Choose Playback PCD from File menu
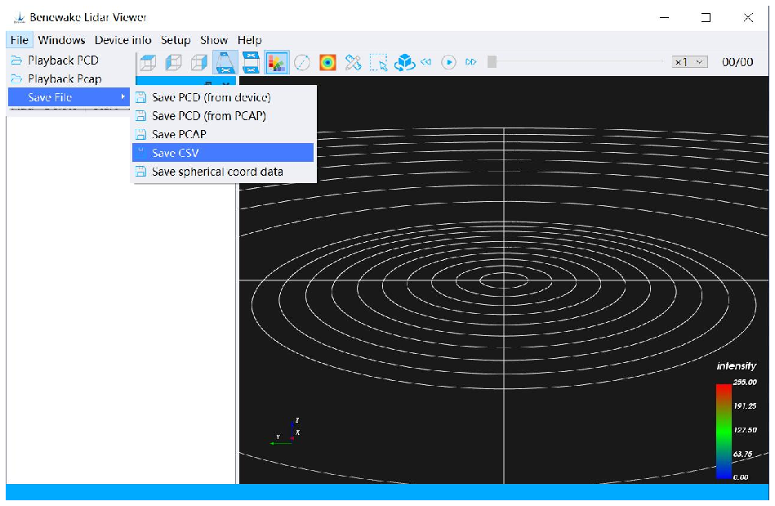The width and height of the screenshot is (775, 506). click(x=69, y=60)
